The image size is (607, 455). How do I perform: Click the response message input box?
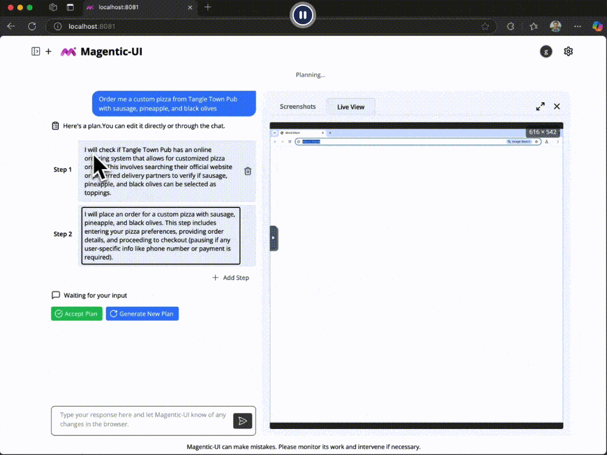pos(143,420)
